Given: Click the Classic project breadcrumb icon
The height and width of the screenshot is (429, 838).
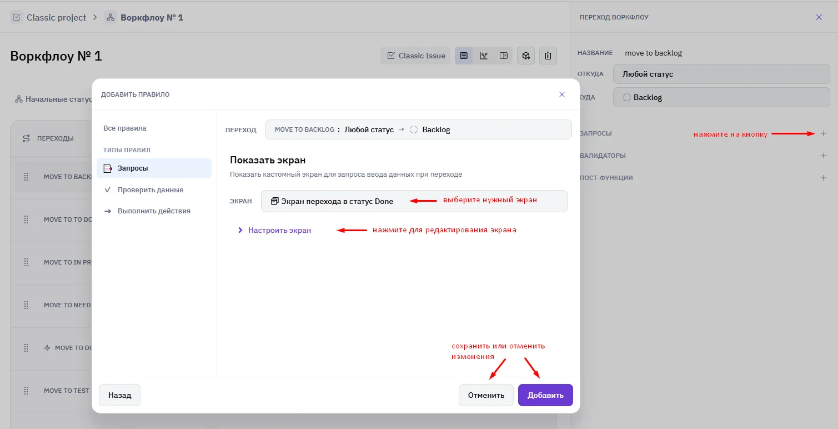Looking at the screenshot, I should coord(17,18).
